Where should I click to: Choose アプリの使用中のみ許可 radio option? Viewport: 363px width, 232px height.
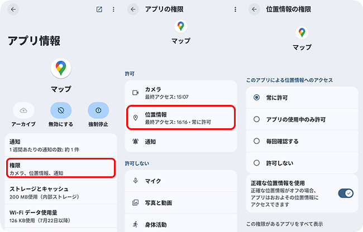click(256, 119)
